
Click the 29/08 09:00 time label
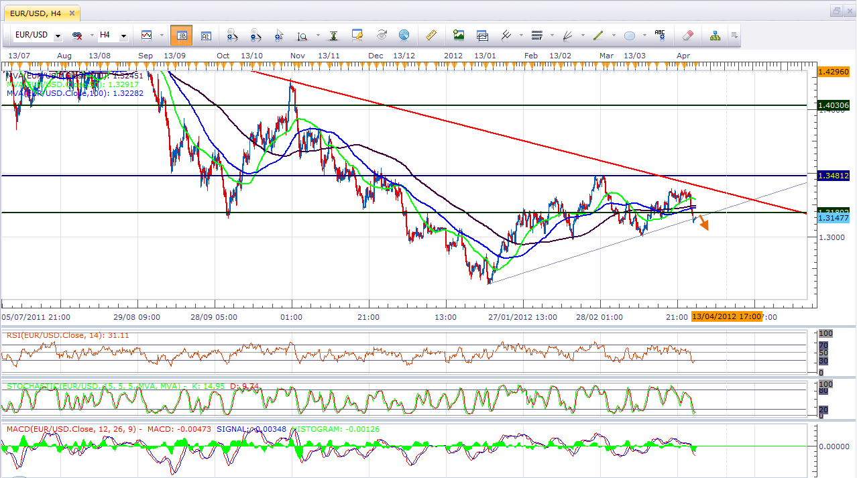pos(136,316)
